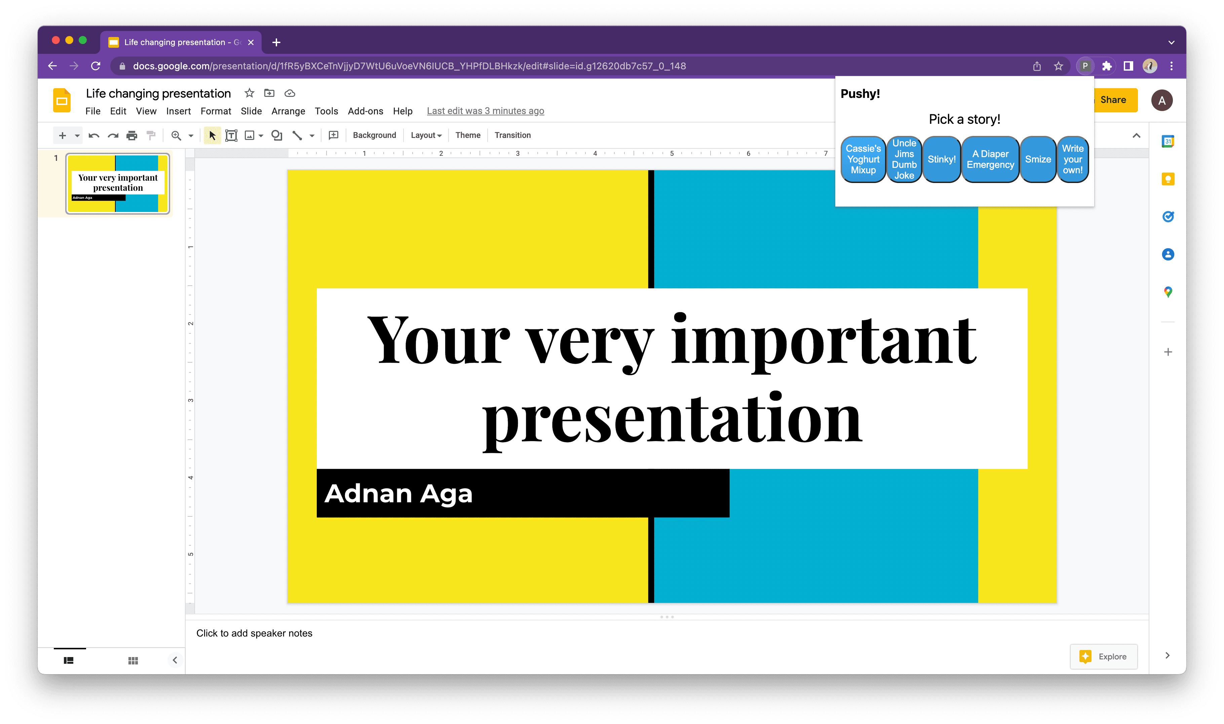Open the Layout dropdown
The height and width of the screenshot is (724, 1224).
(426, 136)
